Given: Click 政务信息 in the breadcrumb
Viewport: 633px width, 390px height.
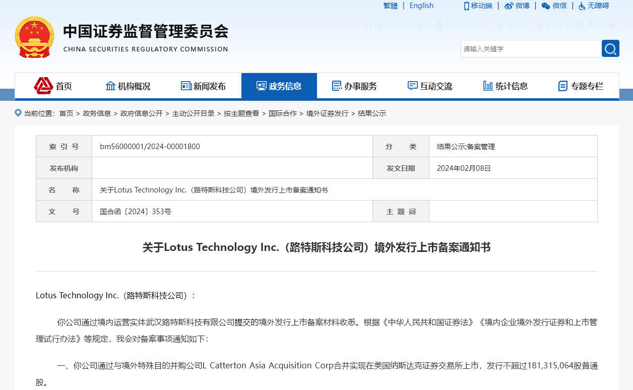Looking at the screenshot, I should [97, 113].
